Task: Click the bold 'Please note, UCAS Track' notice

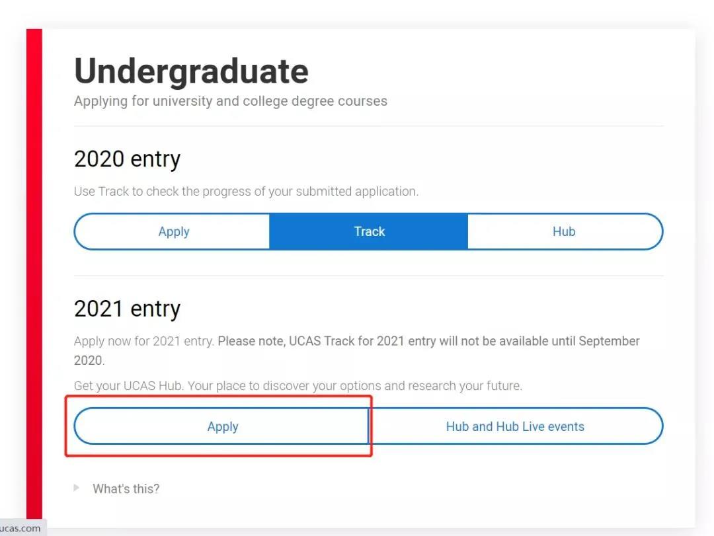Action: 428,342
